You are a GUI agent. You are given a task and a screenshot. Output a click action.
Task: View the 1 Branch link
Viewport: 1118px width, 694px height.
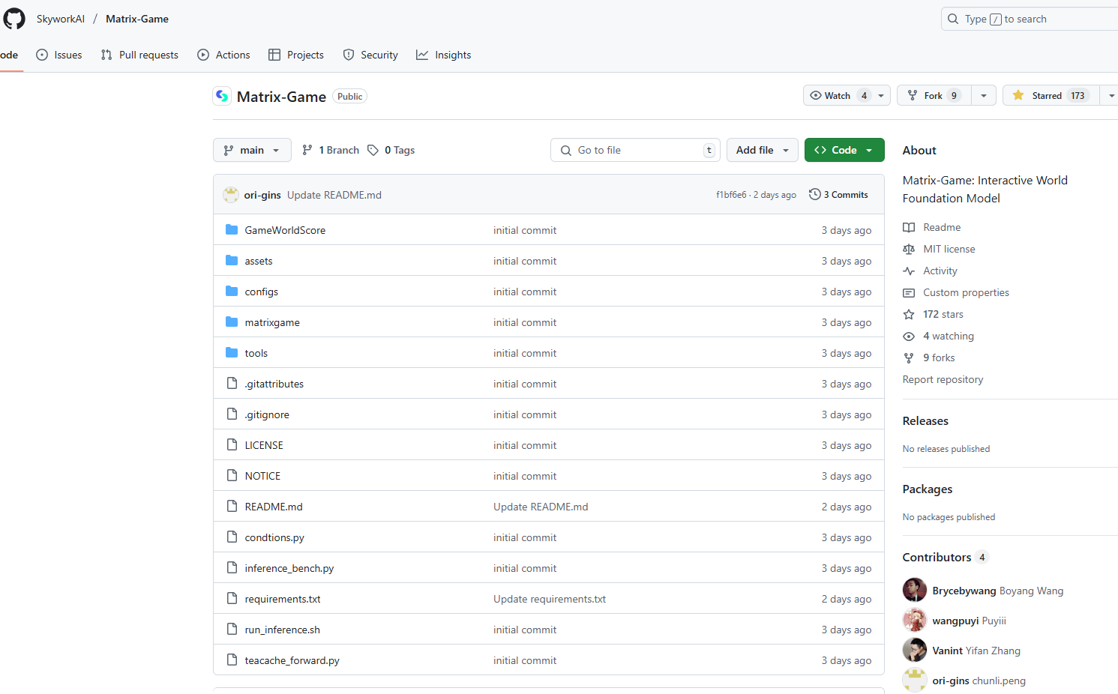(331, 150)
